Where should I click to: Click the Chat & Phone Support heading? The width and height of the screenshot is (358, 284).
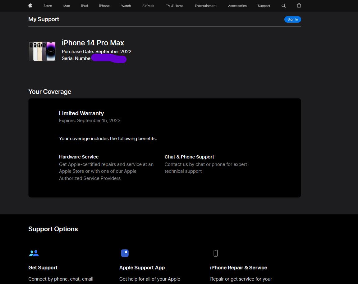(189, 157)
